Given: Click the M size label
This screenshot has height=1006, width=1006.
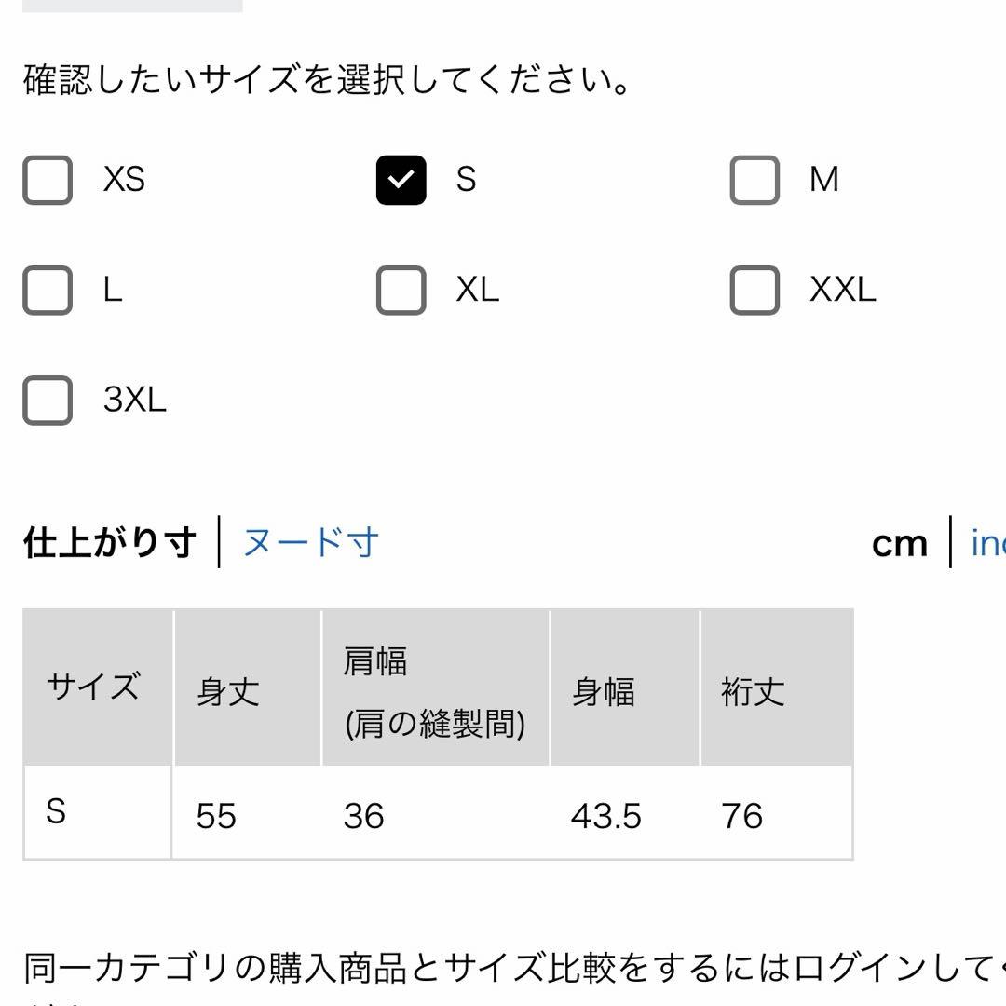Looking at the screenshot, I should (x=823, y=179).
